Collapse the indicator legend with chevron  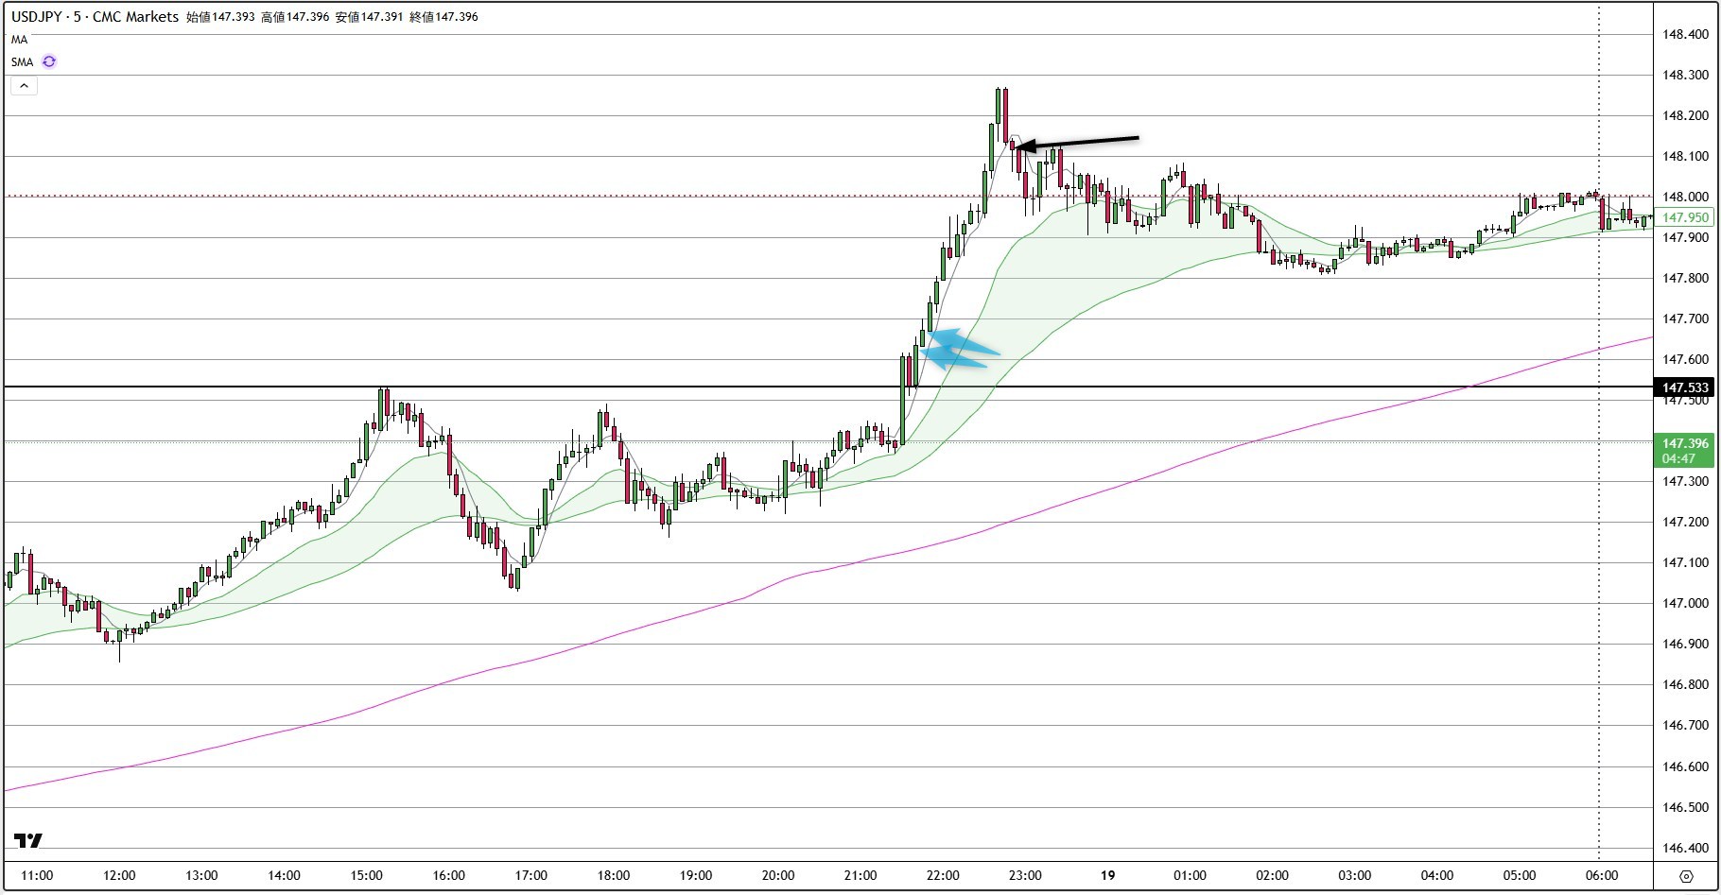pos(24,86)
